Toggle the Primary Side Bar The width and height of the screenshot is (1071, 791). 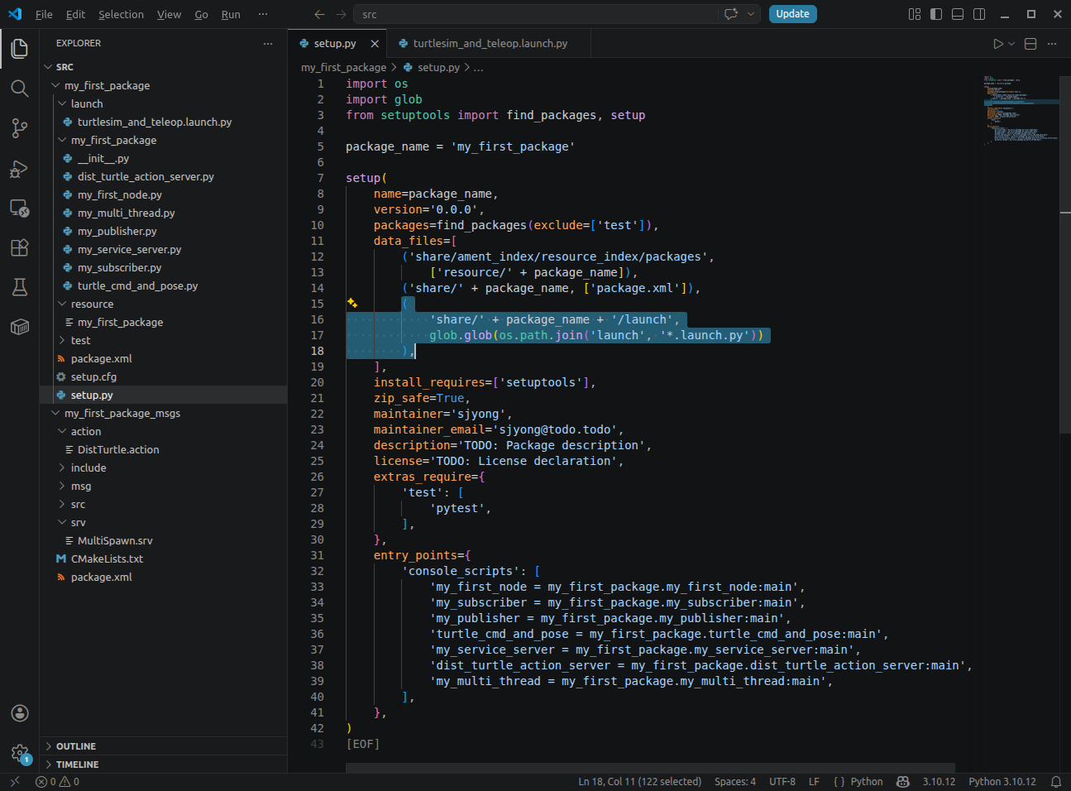point(936,14)
